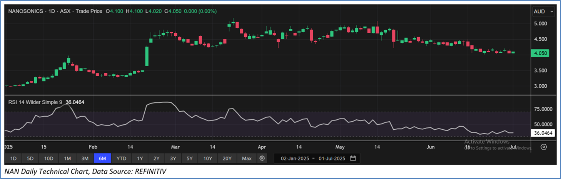Image resolution: width=561 pixels, height=179 pixels.
Task: Click the calendar icon in date range
Action: [353, 158]
